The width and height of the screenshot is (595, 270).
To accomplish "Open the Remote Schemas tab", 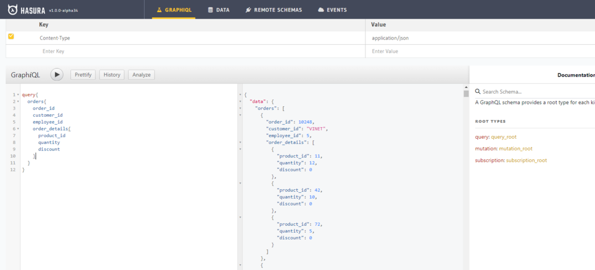I will (274, 10).
